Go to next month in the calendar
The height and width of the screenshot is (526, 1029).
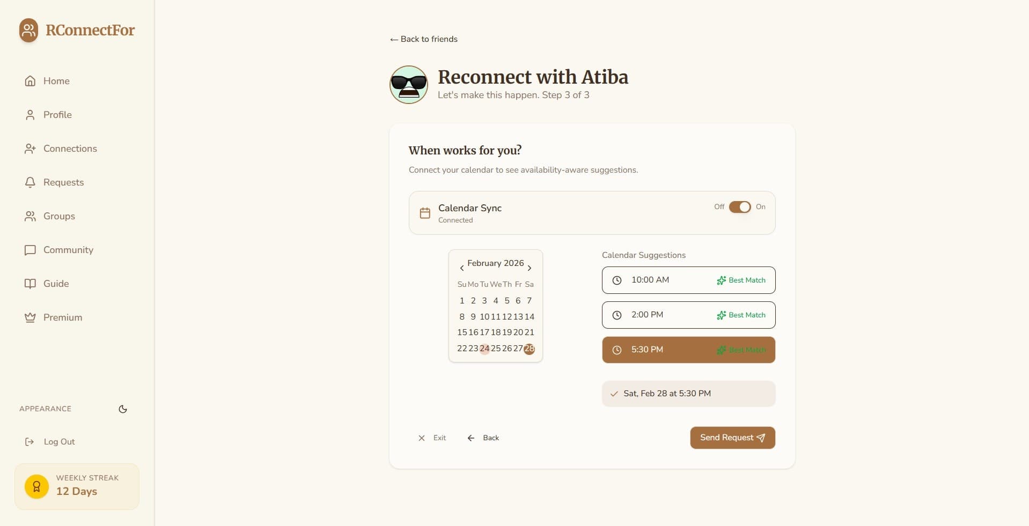click(529, 268)
